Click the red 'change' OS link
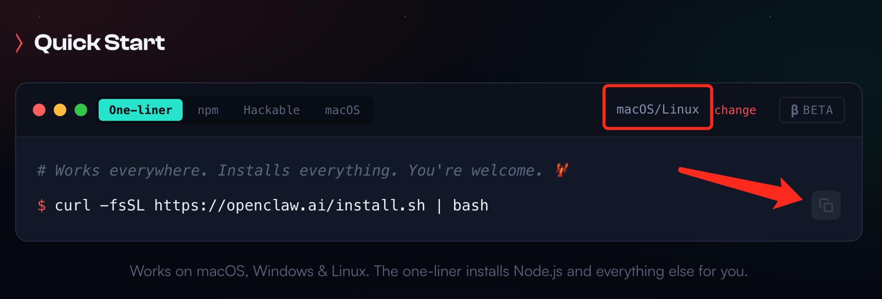Image resolution: width=882 pixels, height=299 pixels. (x=735, y=110)
